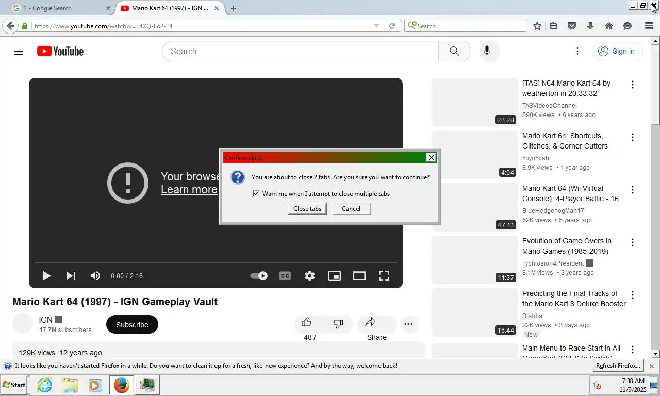Close the Google Search tab
Screen dimensions: 660x396
point(108,8)
